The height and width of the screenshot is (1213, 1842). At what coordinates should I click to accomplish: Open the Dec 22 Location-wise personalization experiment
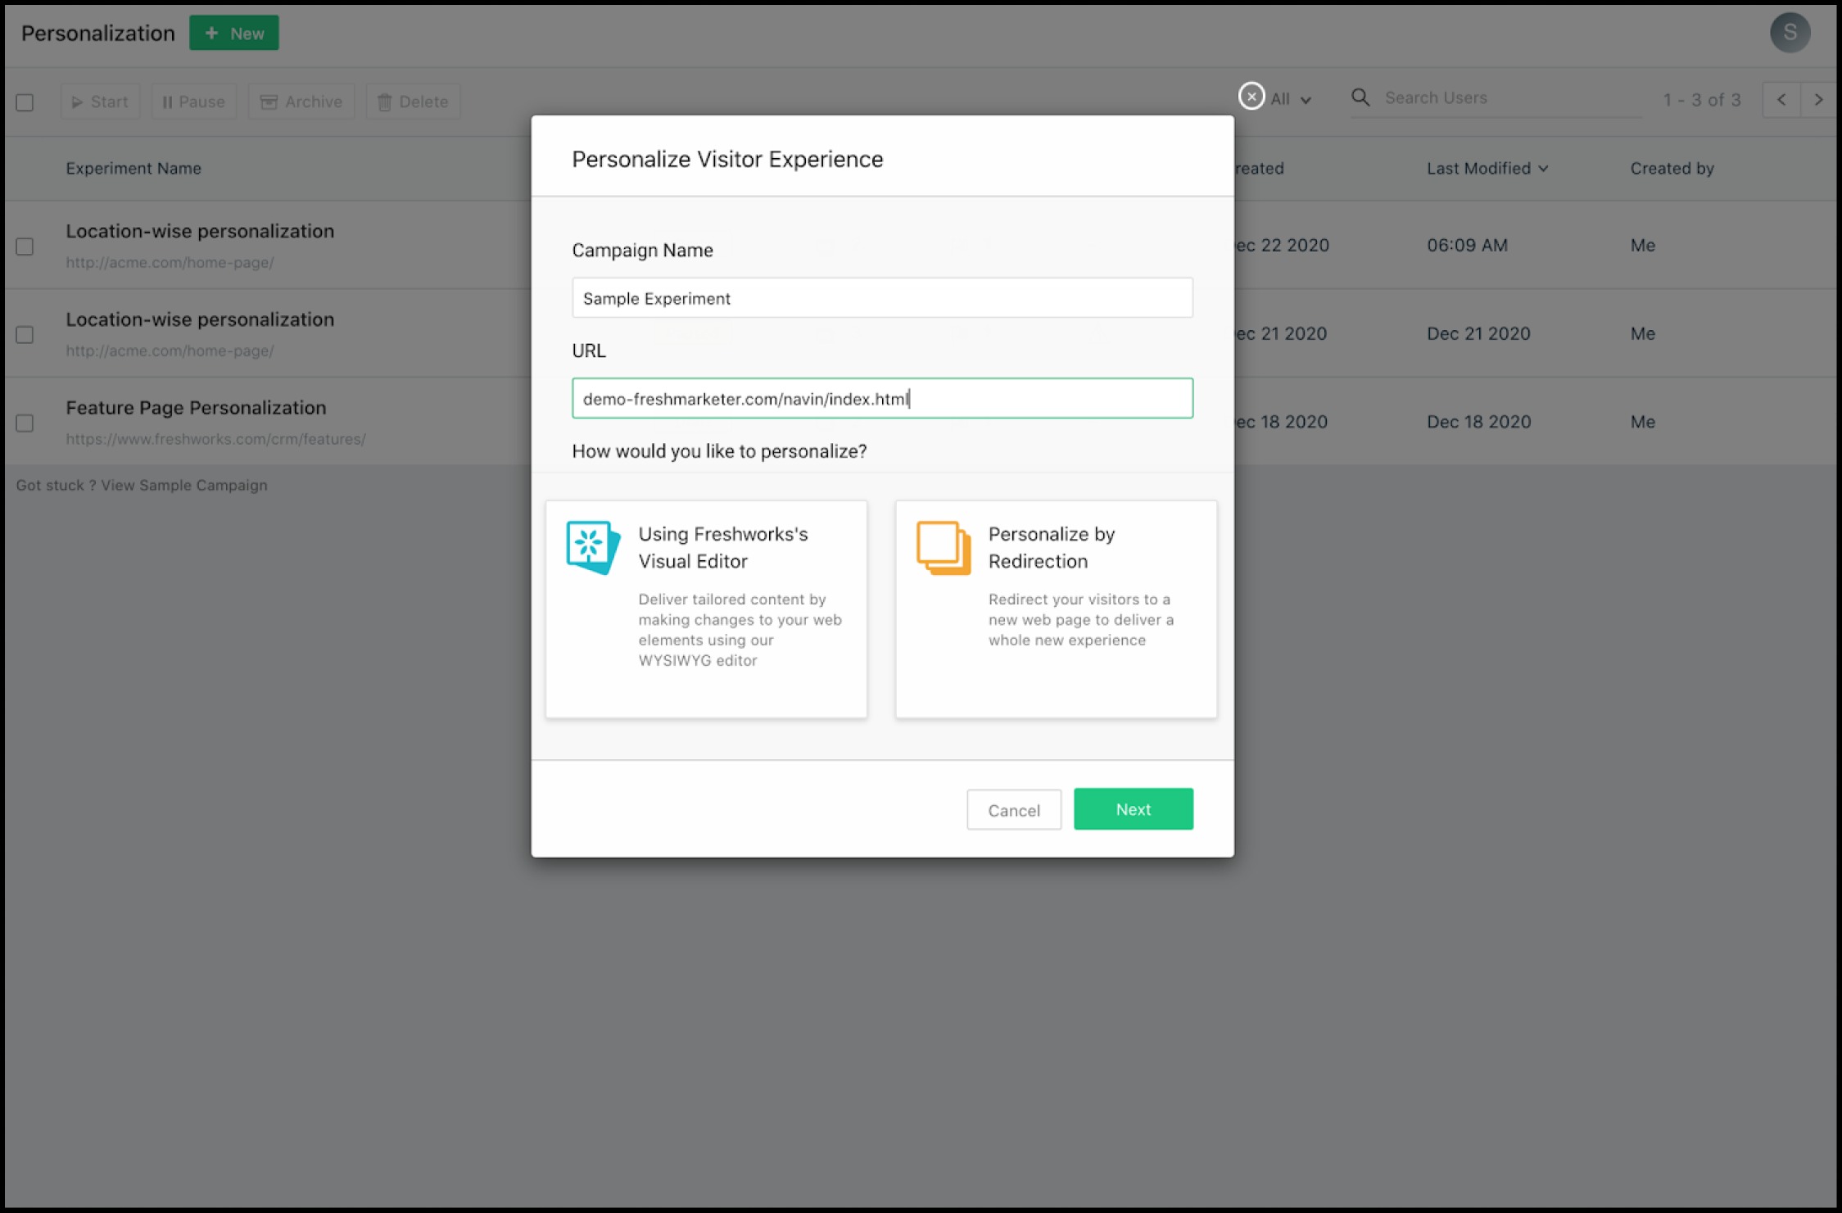(200, 231)
